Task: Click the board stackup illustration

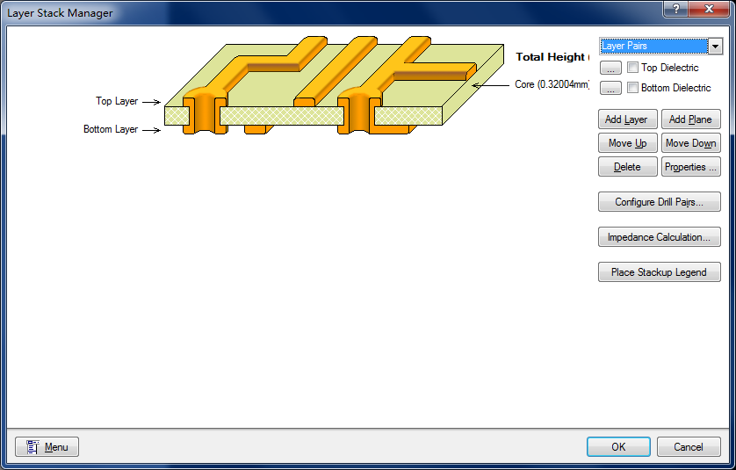Action: click(335, 85)
